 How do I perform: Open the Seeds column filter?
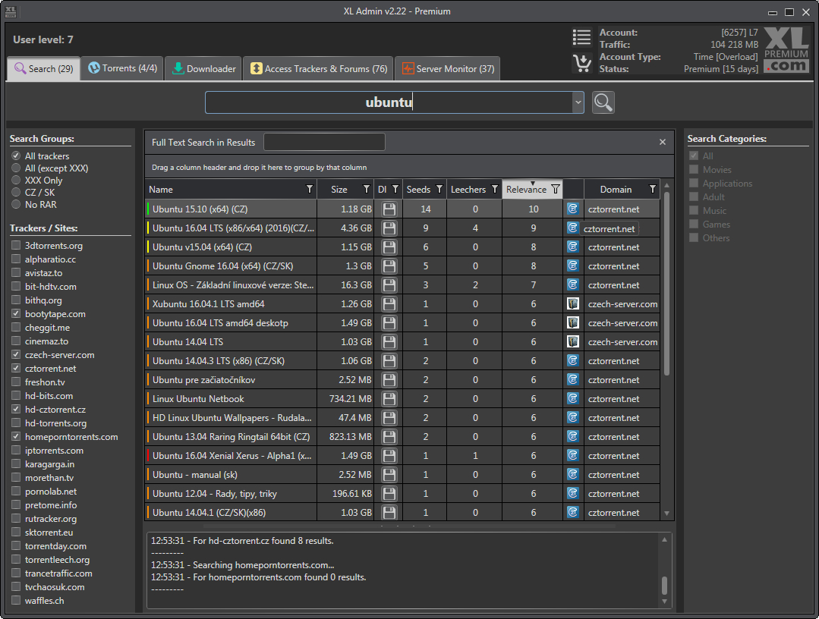click(x=439, y=189)
